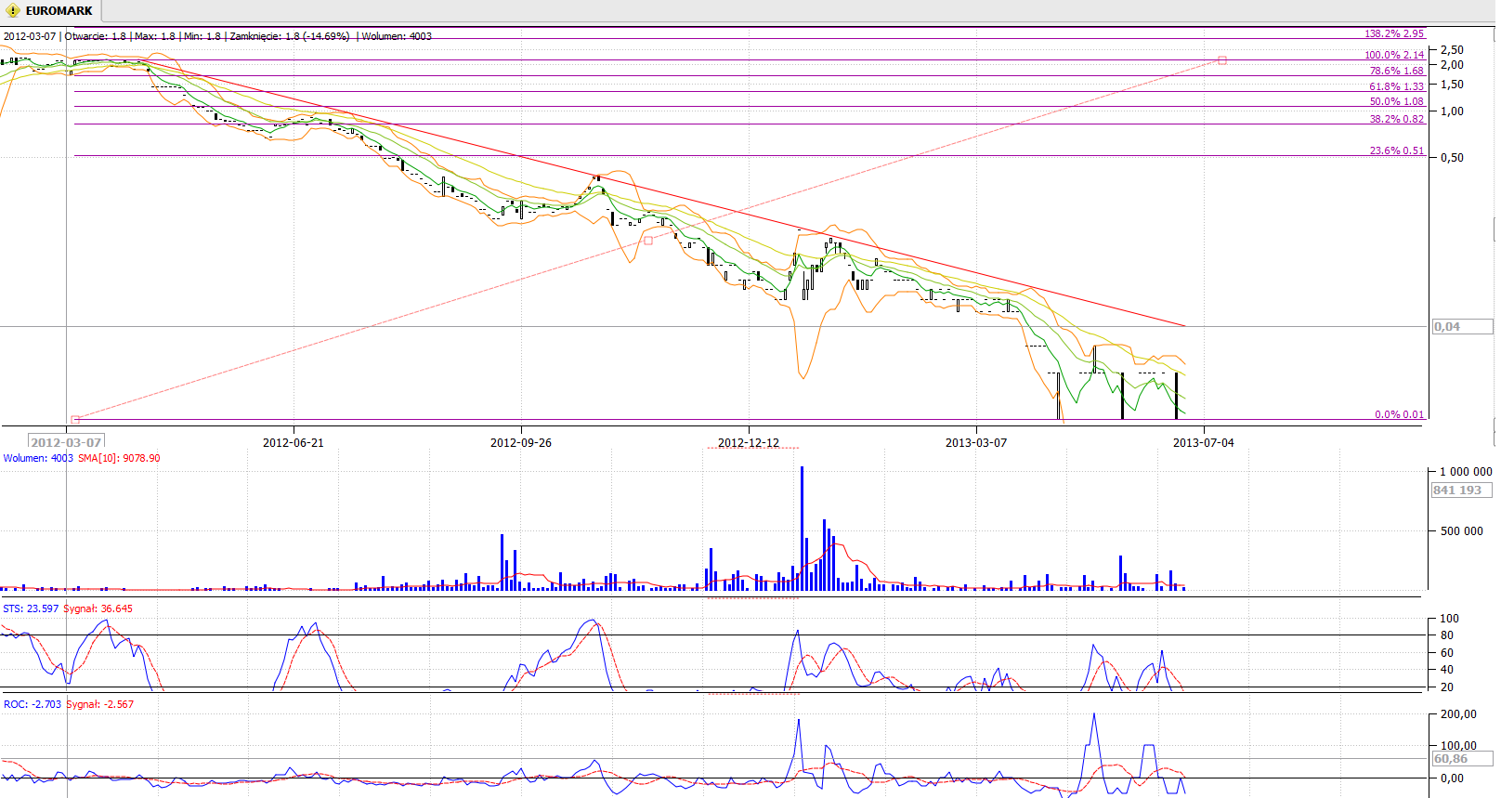
Task: Click the 80 level on STS axis
Action: point(1447,635)
